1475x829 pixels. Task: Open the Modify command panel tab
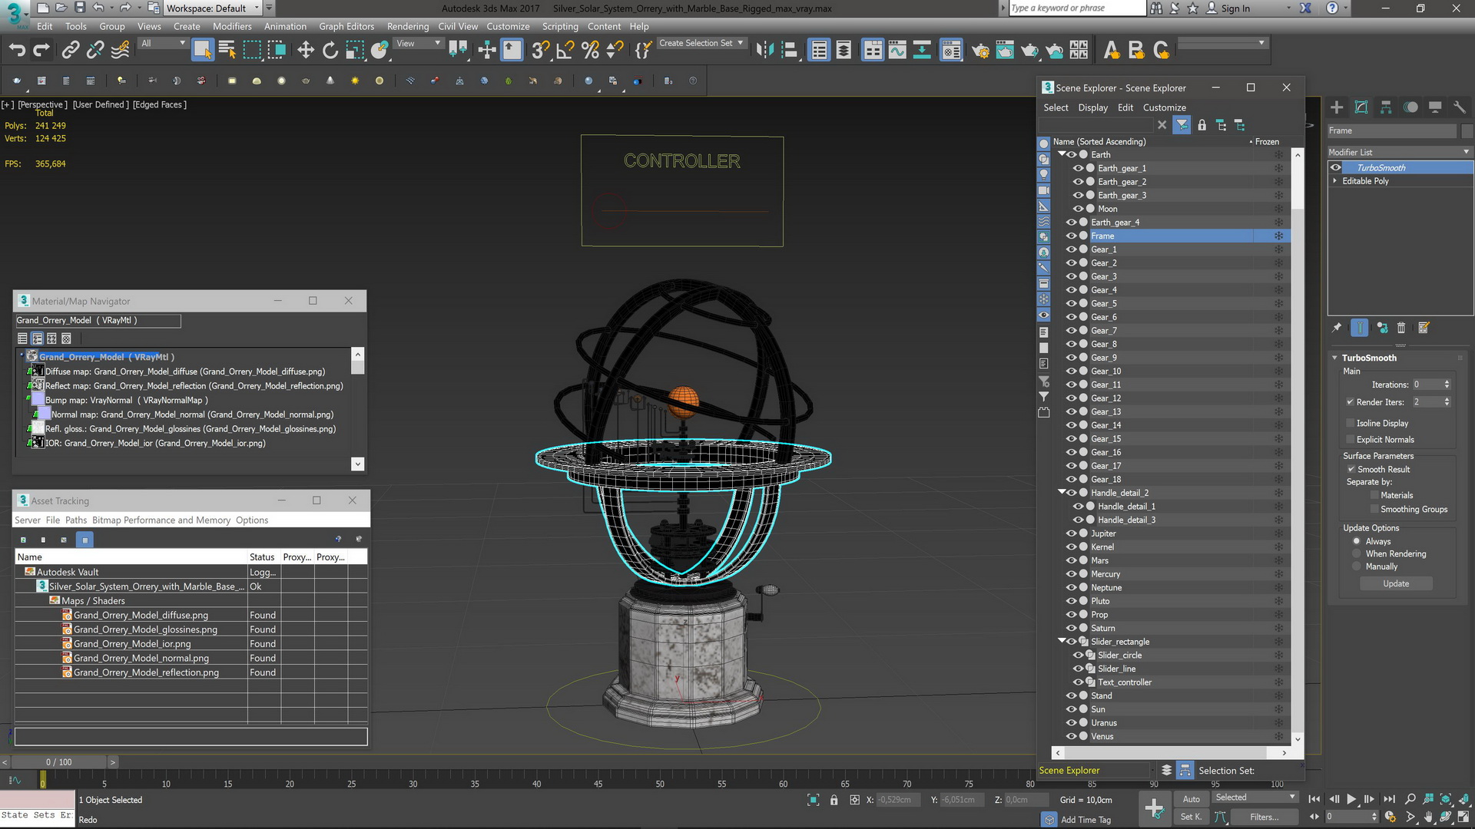(1361, 107)
